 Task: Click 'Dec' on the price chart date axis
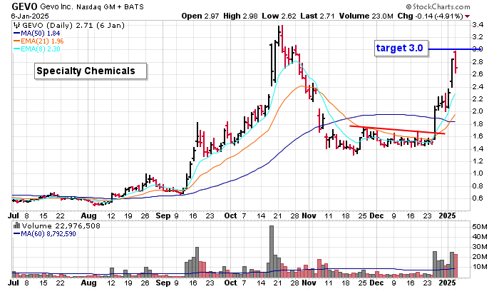click(x=376, y=216)
